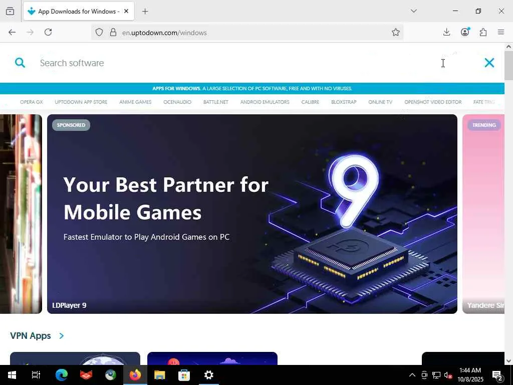Go back with browser back arrow

point(12,32)
